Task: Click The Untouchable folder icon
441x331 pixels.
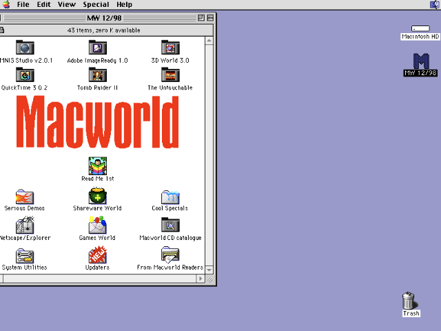Action: 170,74
